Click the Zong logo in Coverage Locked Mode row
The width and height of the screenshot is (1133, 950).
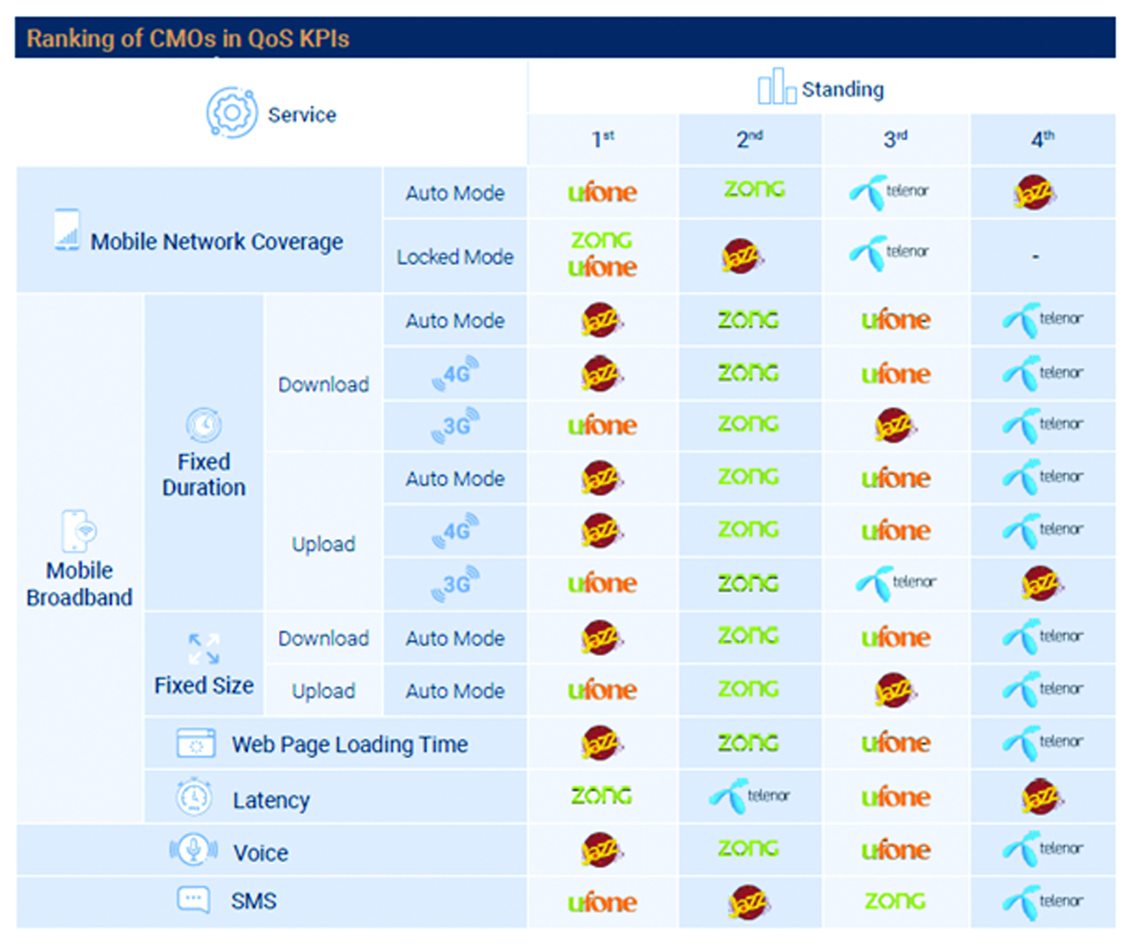pyautogui.click(x=601, y=240)
